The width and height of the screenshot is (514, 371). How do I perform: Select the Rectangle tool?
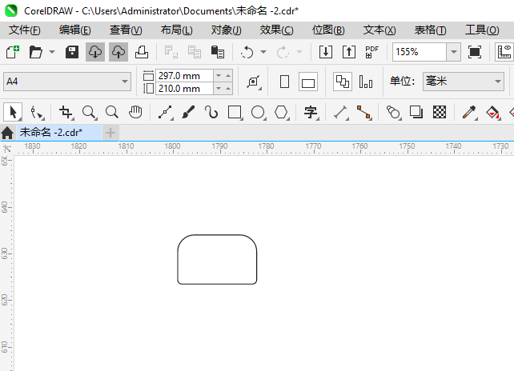click(235, 112)
